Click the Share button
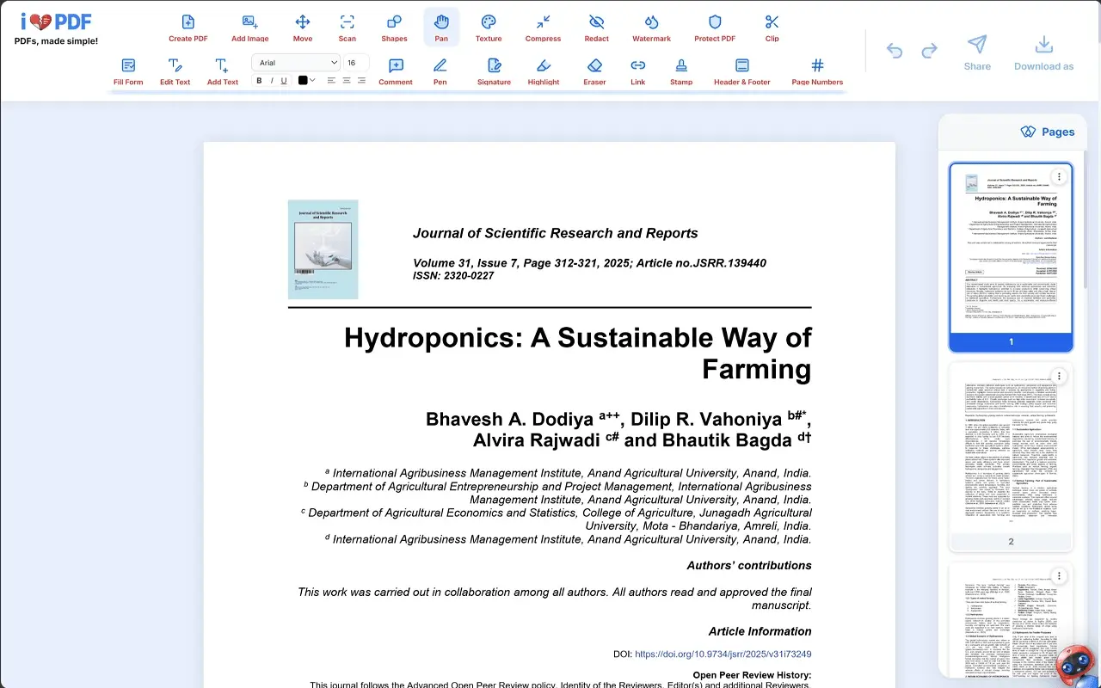This screenshot has width=1101, height=688. click(x=977, y=52)
